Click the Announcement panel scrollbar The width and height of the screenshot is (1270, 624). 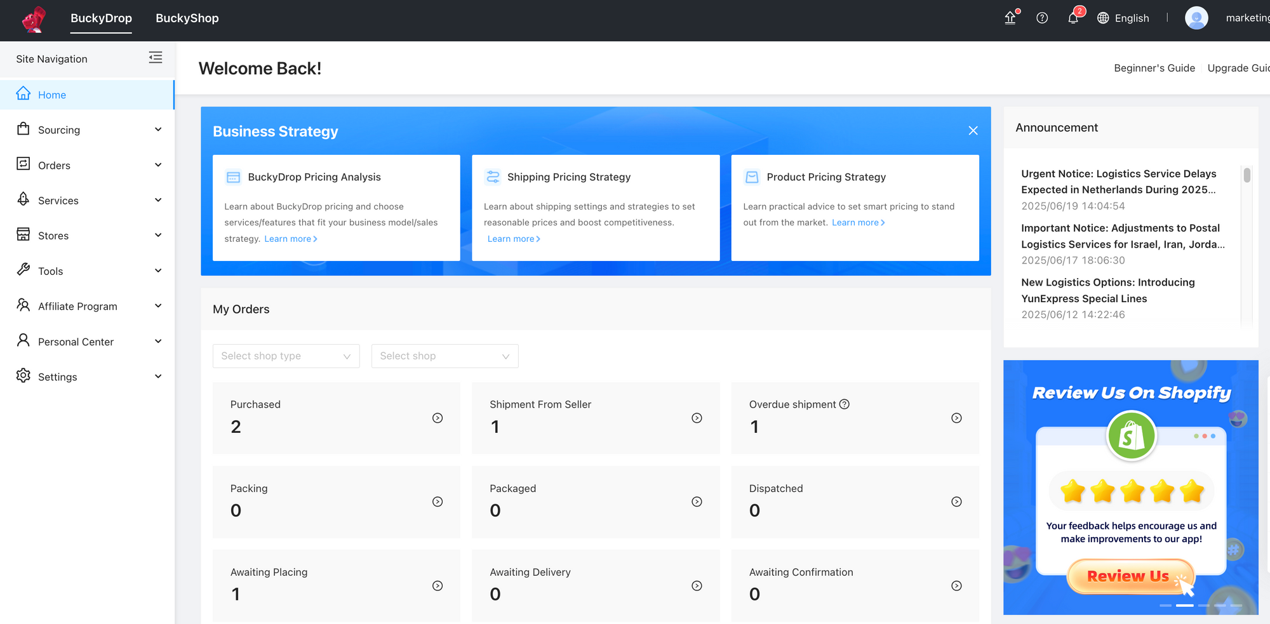(1247, 175)
